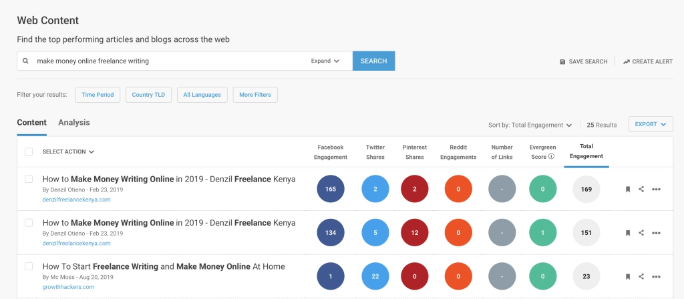Select the Content tab

point(31,123)
